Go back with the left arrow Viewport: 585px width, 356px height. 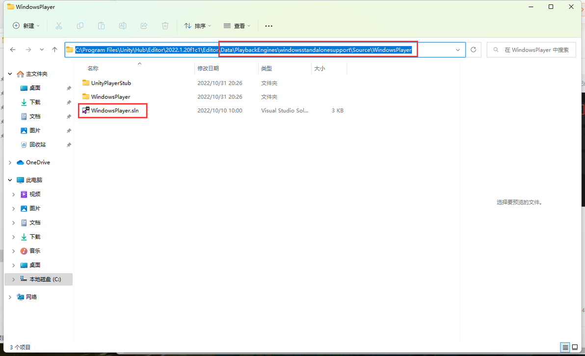point(13,50)
